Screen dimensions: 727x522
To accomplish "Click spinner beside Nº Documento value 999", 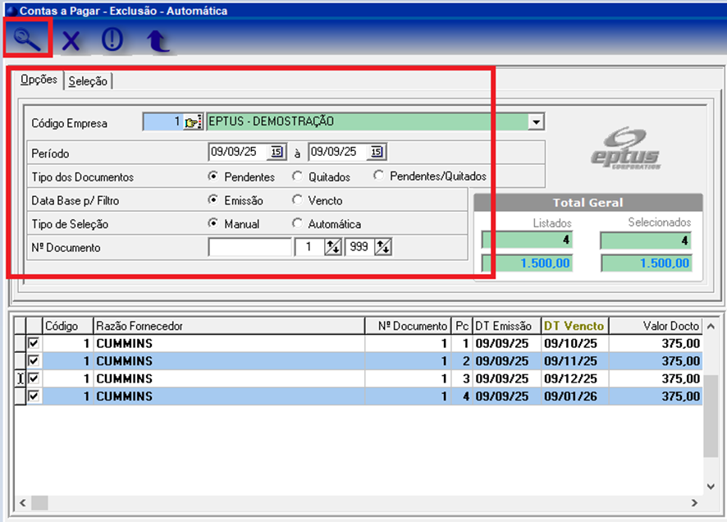I will coord(383,248).
